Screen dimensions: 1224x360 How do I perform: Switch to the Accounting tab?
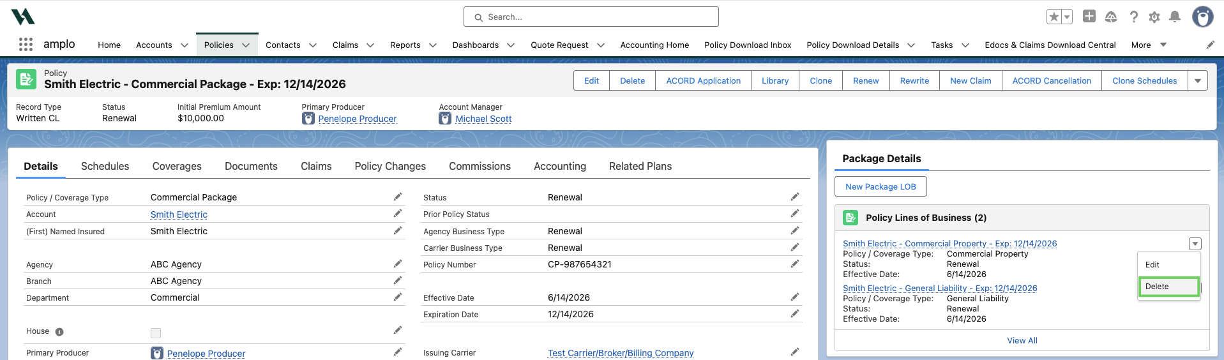point(560,166)
